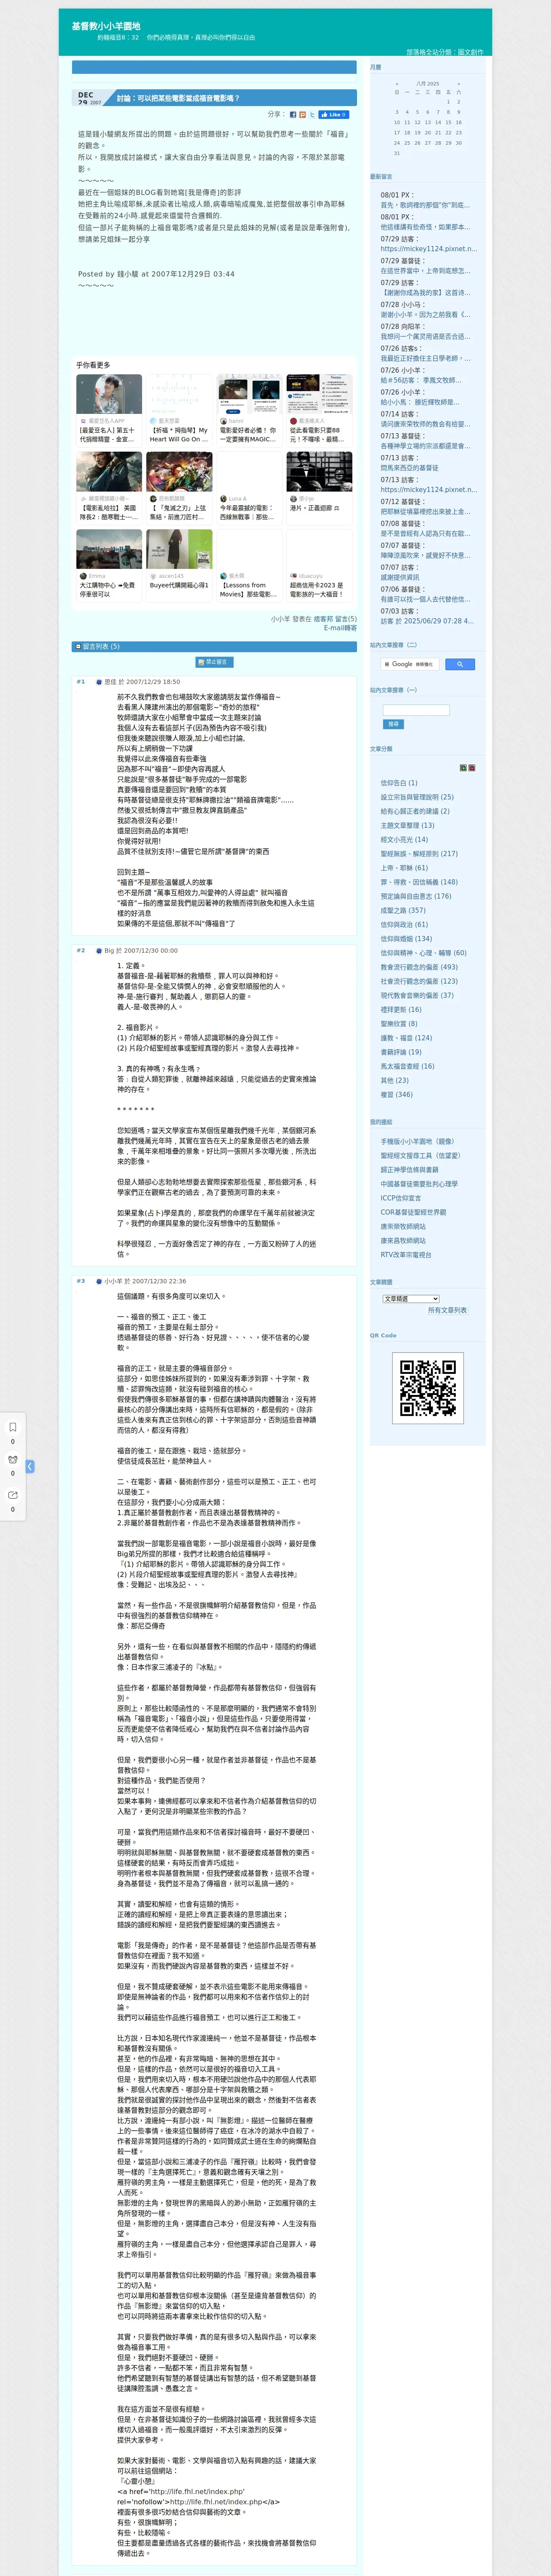Open 手機版小小羊園地（鏡像） link
Viewport: 551px width, 2576px height.
[x=417, y=1141]
